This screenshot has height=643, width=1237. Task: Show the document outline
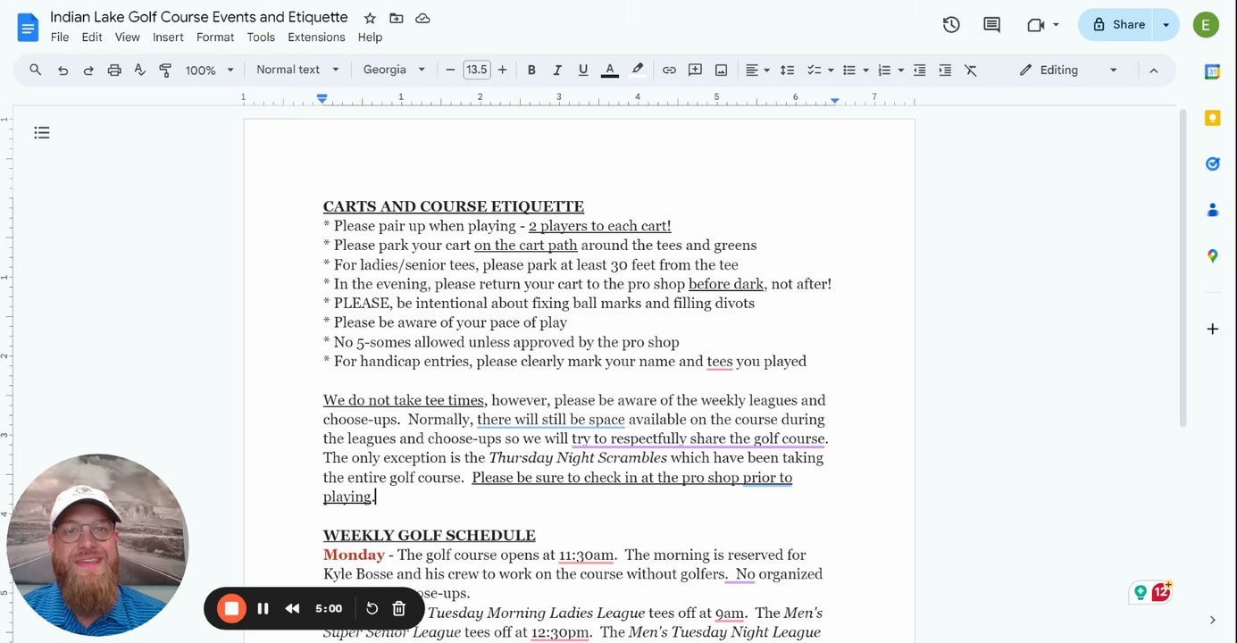tap(42, 133)
